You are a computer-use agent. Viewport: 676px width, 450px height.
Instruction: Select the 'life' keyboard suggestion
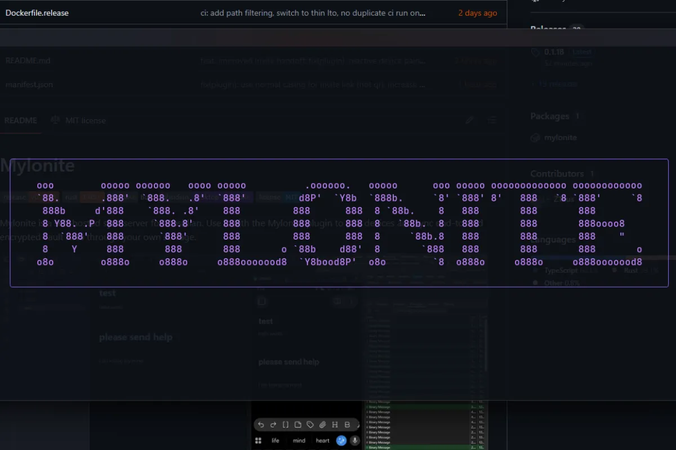coord(275,440)
